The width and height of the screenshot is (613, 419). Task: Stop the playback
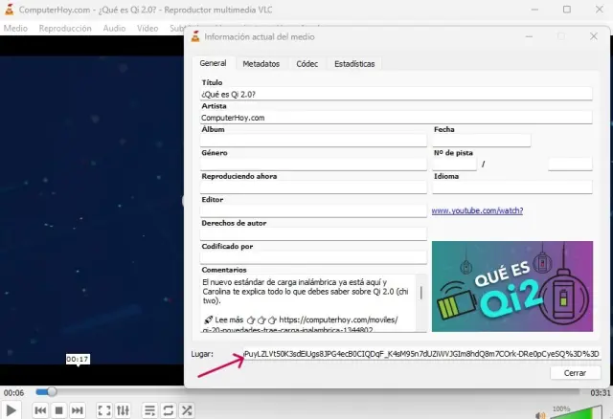pyautogui.click(x=58, y=410)
